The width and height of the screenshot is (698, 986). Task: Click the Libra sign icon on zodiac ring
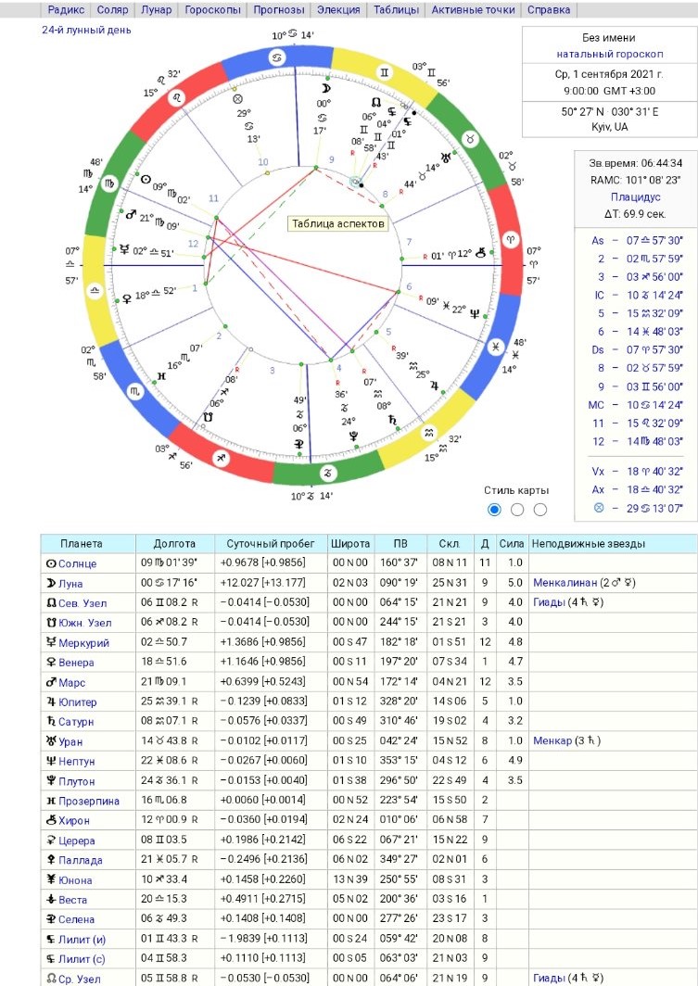(x=95, y=291)
